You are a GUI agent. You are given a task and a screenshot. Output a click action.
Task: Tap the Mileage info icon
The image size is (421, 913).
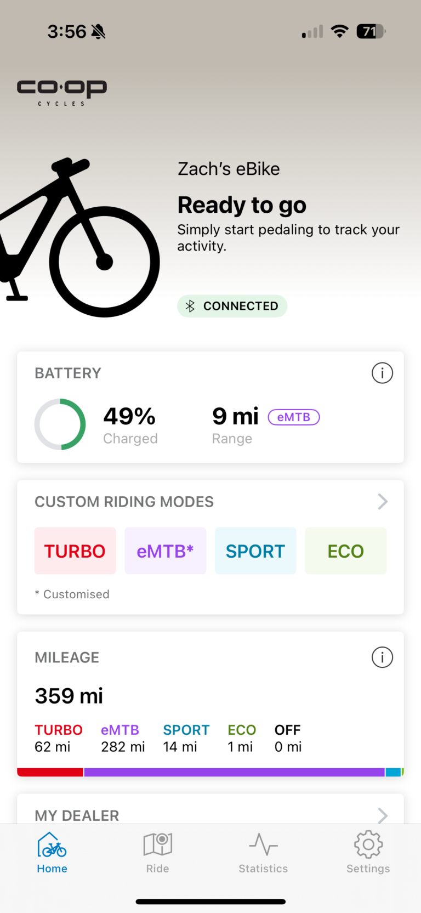point(382,657)
